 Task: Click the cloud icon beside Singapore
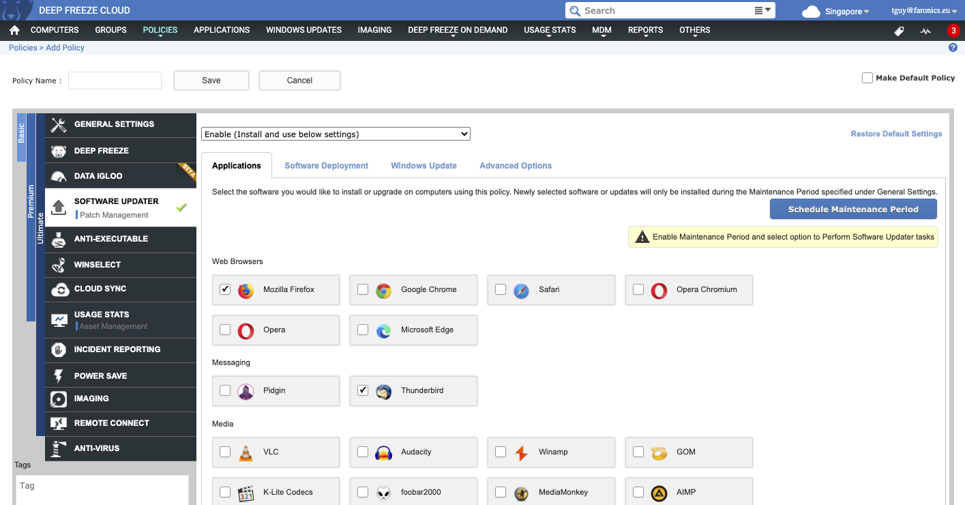[811, 12]
